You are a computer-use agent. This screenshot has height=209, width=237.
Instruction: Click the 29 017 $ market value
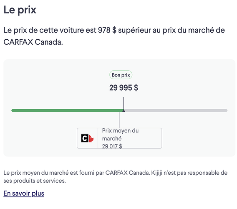tap(112, 146)
